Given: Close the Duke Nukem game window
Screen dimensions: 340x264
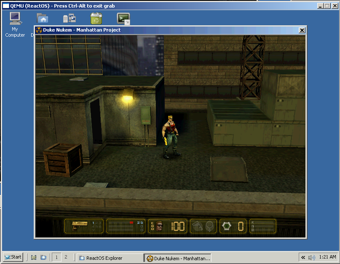Looking at the screenshot, I should pos(302,30).
